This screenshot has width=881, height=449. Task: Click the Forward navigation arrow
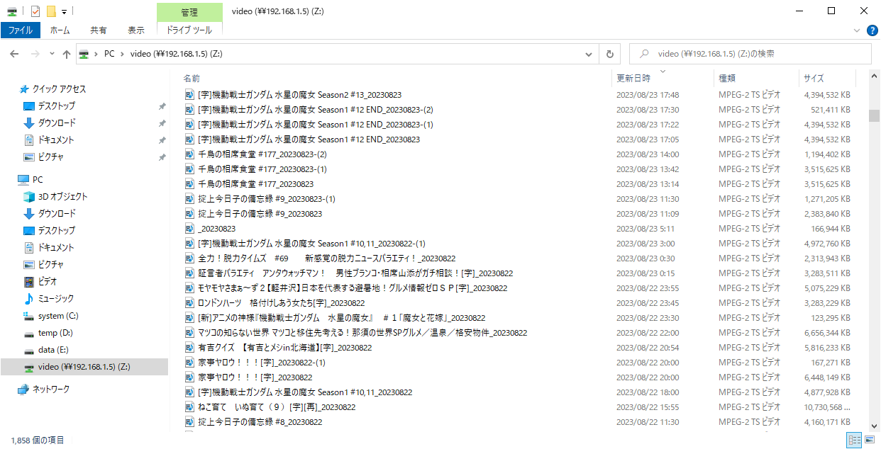click(x=35, y=54)
